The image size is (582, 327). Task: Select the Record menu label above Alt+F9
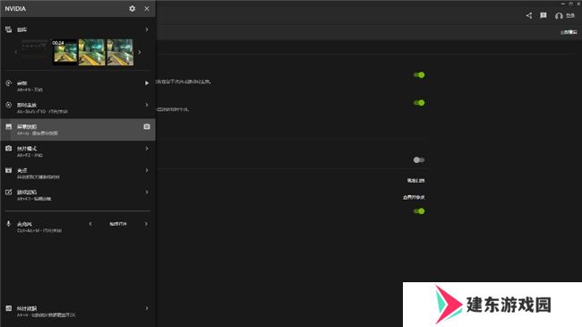(x=21, y=83)
